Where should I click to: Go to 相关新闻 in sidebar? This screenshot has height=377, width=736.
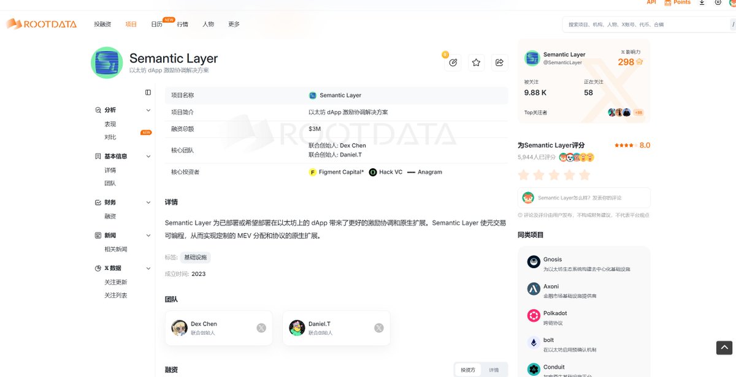coord(116,249)
